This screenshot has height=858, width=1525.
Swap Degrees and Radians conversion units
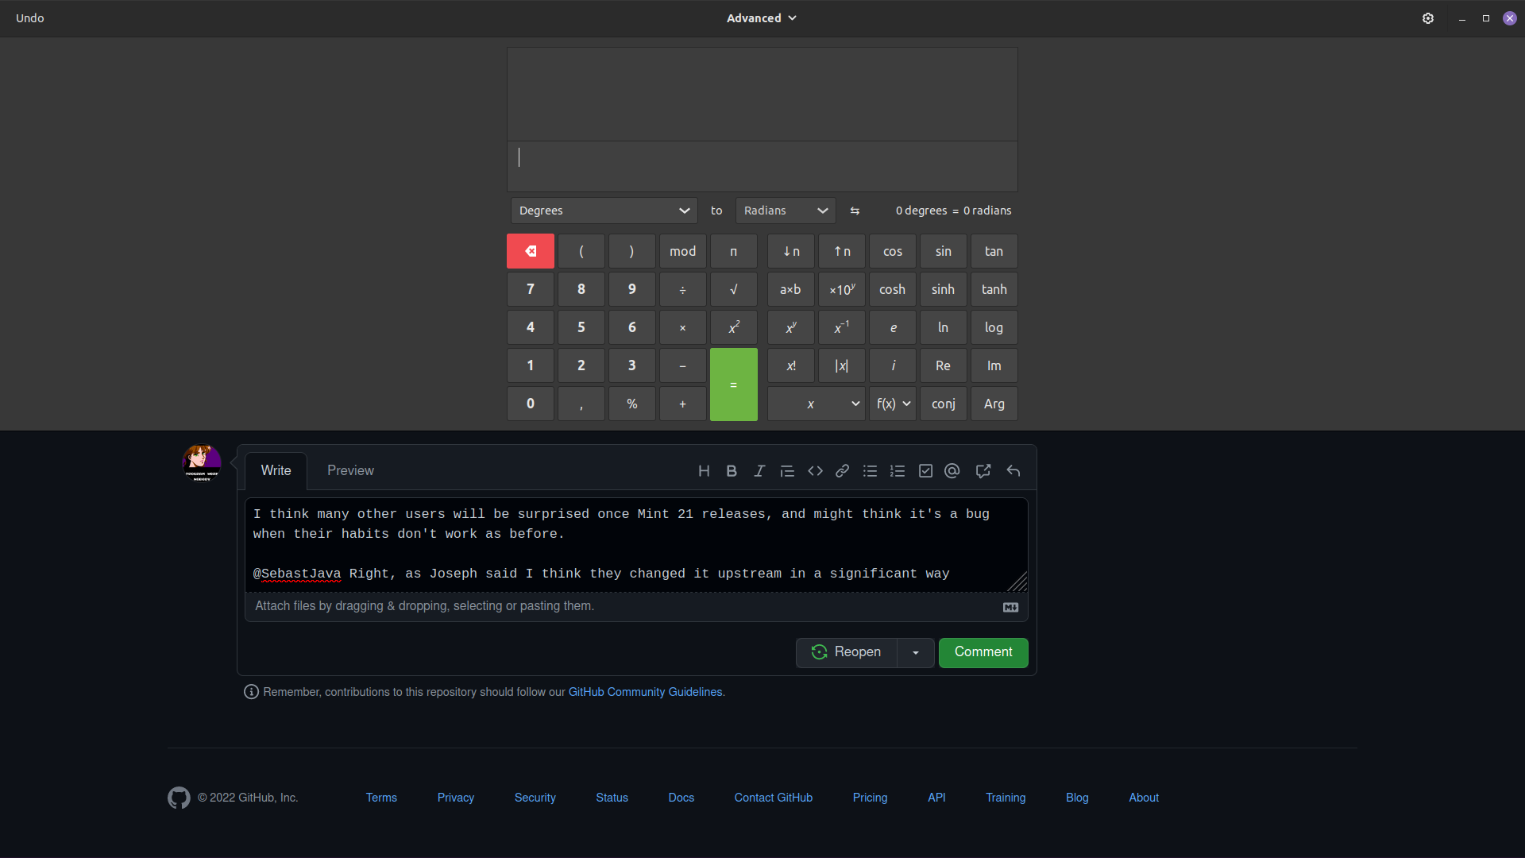855,211
